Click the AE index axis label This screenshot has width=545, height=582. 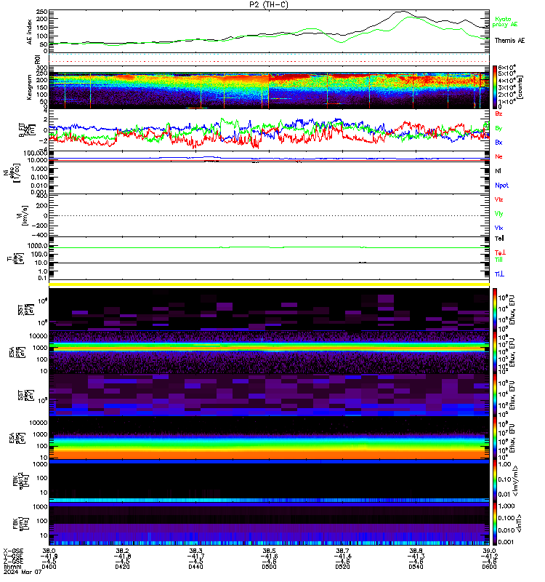pos(29,32)
